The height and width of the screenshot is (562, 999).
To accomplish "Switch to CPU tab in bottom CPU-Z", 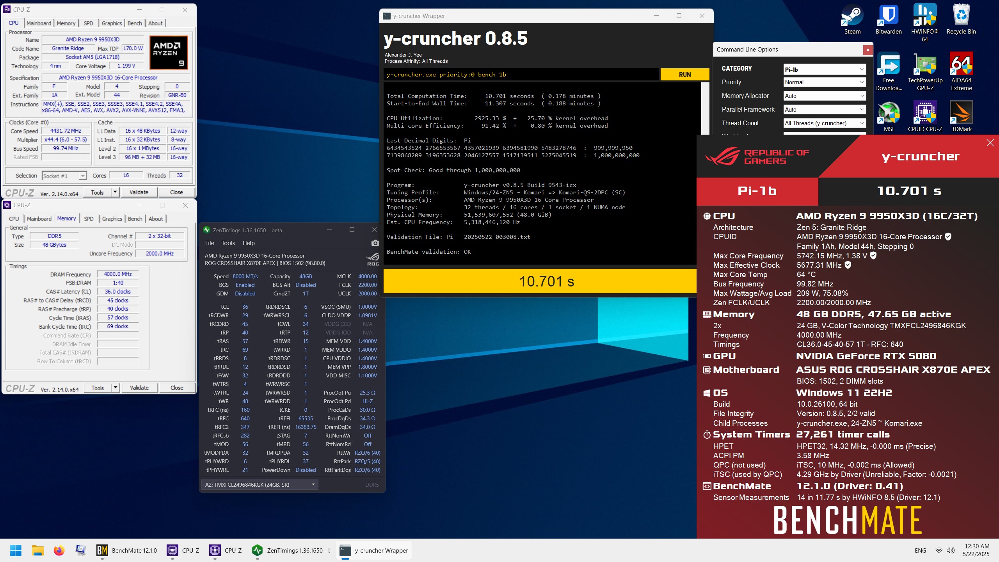I will 14,219.
